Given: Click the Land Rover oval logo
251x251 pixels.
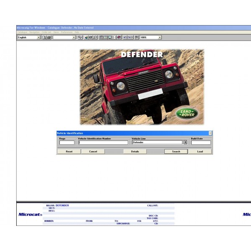Looking at the screenshot, I should coord(187,113).
